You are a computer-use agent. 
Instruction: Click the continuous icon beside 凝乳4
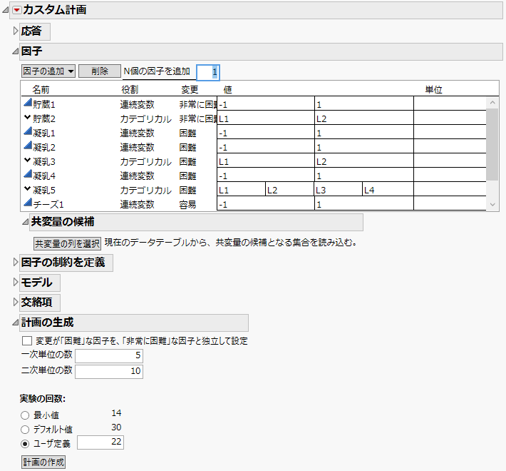point(28,174)
